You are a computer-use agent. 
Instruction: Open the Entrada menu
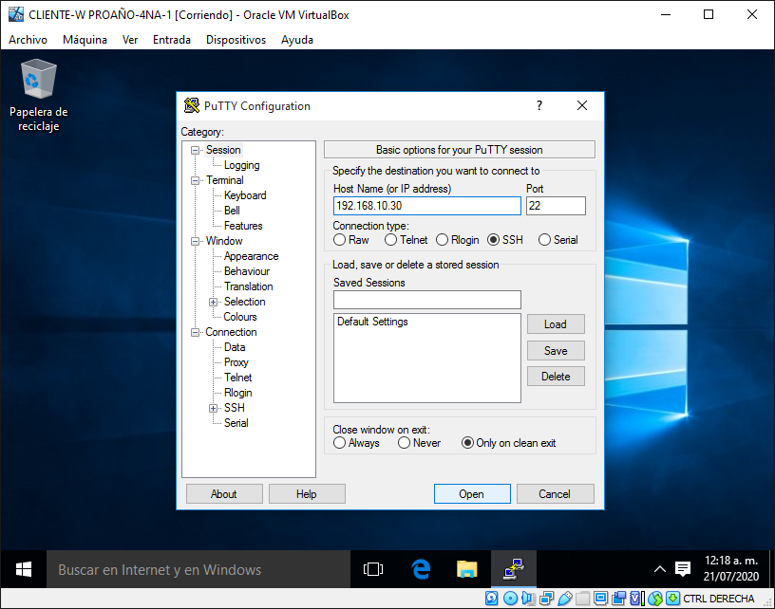click(172, 40)
